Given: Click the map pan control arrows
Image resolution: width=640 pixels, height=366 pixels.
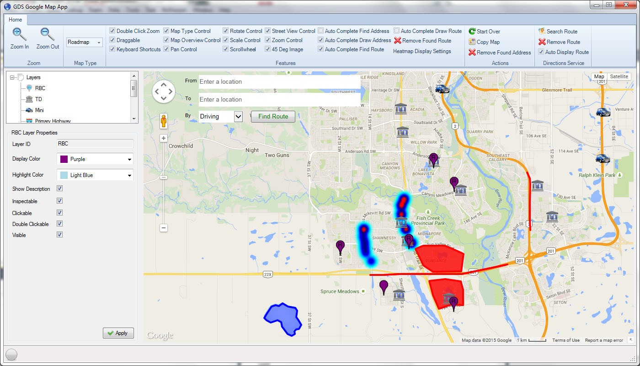Looking at the screenshot, I should click(x=163, y=91).
